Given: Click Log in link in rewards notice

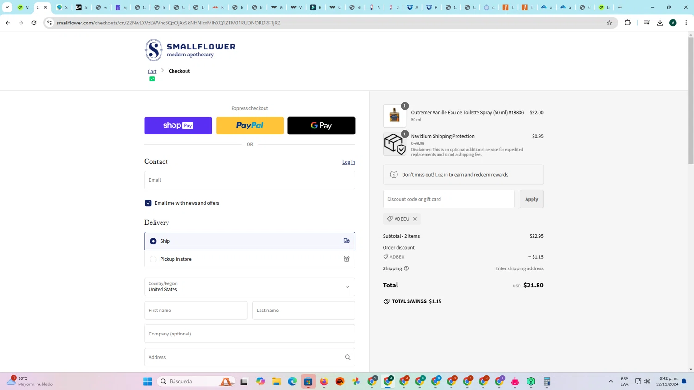Looking at the screenshot, I should point(441,175).
